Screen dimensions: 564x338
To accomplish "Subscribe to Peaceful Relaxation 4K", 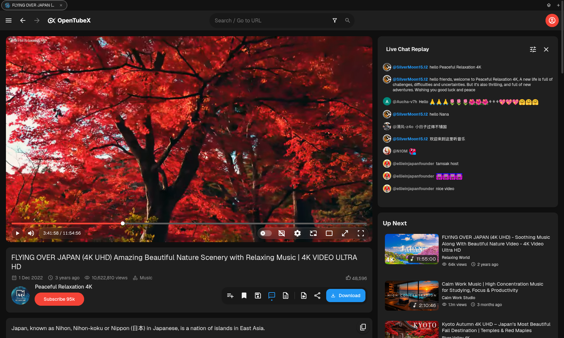I will [59, 299].
